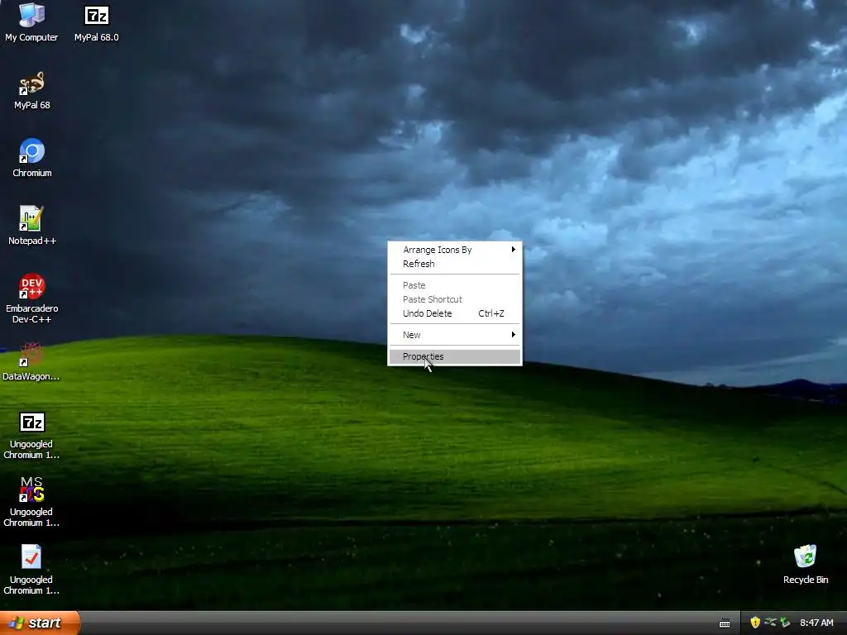This screenshot has width=847, height=635.
Task: Click the 8:47 AM taskbar clock
Action: 816,623
